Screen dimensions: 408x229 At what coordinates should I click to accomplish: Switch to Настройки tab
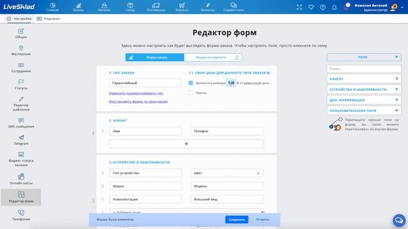[x=19, y=18]
